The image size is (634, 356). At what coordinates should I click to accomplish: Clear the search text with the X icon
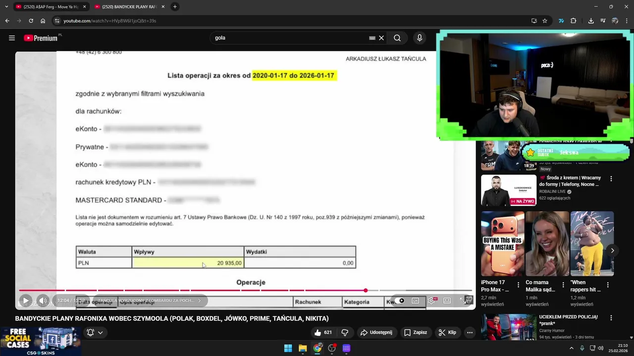tap(381, 38)
